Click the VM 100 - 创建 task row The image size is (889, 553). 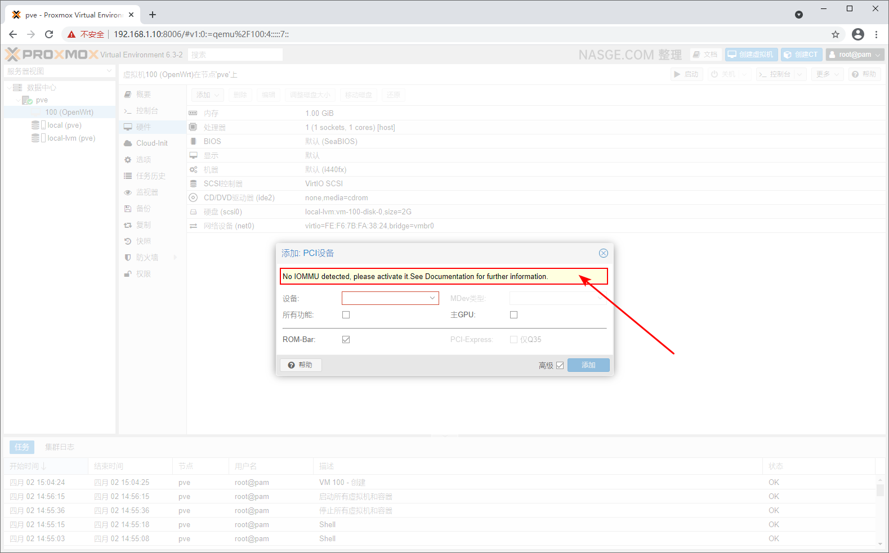point(440,483)
